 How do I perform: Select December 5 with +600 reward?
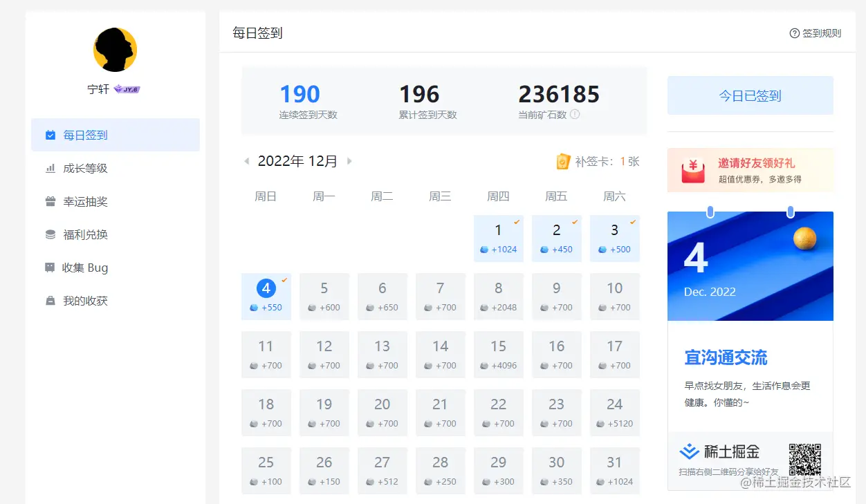[x=324, y=297]
